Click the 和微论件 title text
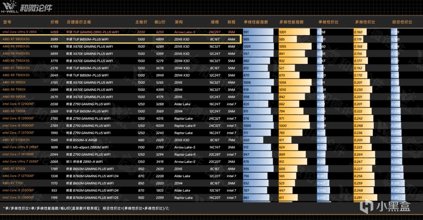The width and height of the screenshot is (423, 220). pos(36,8)
